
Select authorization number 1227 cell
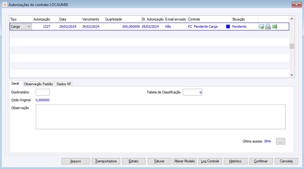[x=47, y=27]
